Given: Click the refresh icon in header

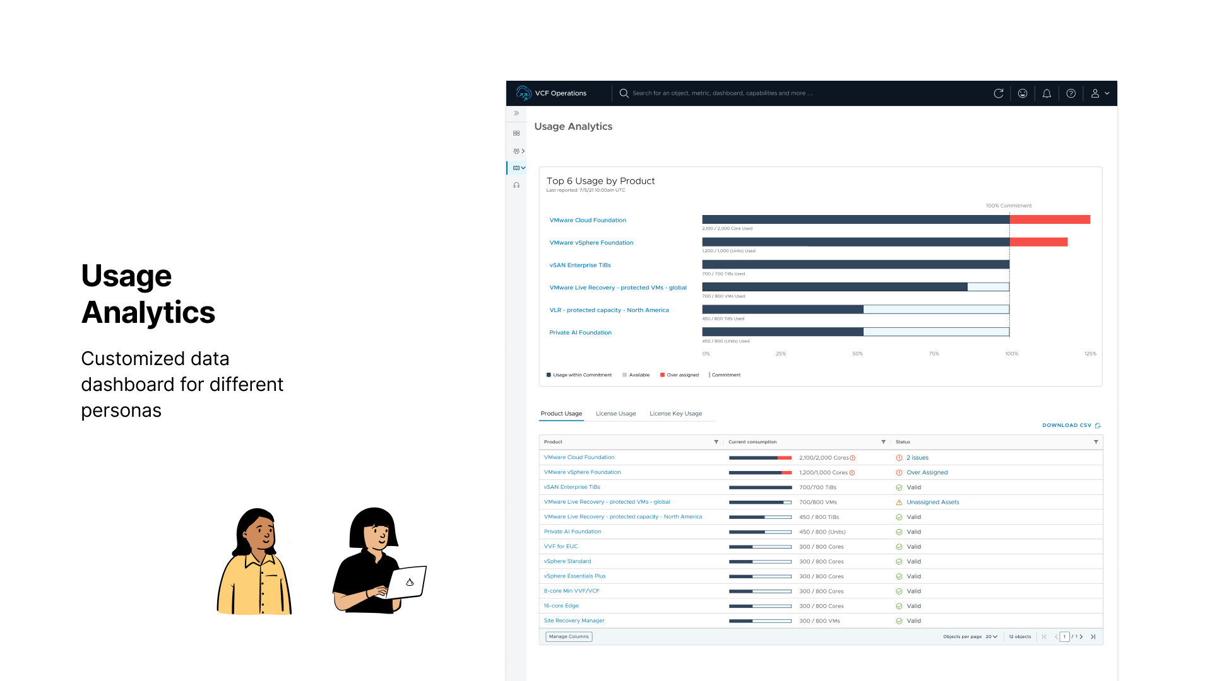Looking at the screenshot, I should [x=998, y=93].
